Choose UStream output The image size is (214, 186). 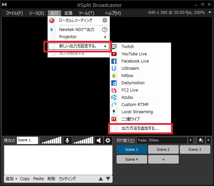141,68
